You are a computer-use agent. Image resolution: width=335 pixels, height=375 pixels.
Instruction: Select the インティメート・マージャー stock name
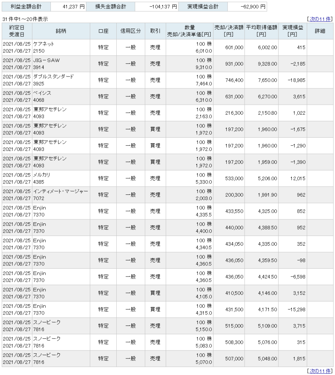[x=61, y=191]
